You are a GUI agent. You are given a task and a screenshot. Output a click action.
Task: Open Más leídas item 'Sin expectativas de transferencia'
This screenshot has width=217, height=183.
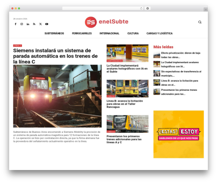[x=181, y=74]
